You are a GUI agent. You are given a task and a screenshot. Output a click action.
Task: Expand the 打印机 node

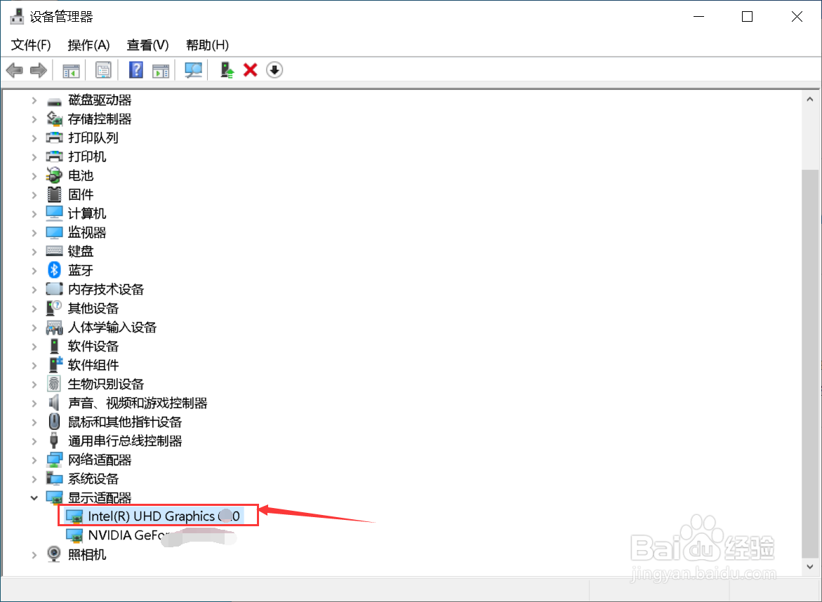click(x=34, y=156)
